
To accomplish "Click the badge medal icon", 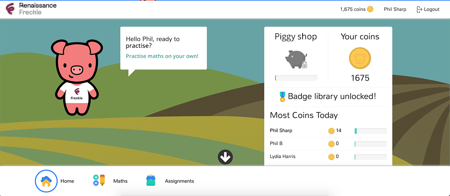I will click(282, 97).
